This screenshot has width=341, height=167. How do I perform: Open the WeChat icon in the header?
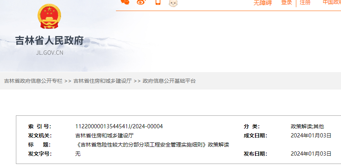(x=125, y=2)
